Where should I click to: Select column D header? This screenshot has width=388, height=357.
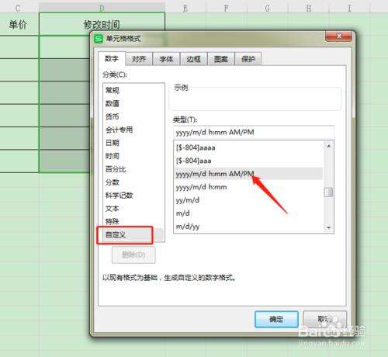(x=102, y=8)
